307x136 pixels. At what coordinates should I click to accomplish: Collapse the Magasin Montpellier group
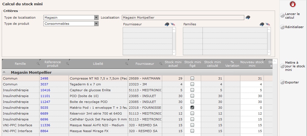click(4, 72)
